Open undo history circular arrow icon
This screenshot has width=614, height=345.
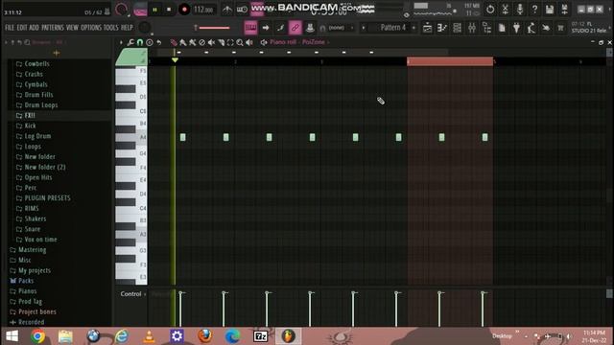click(490, 9)
